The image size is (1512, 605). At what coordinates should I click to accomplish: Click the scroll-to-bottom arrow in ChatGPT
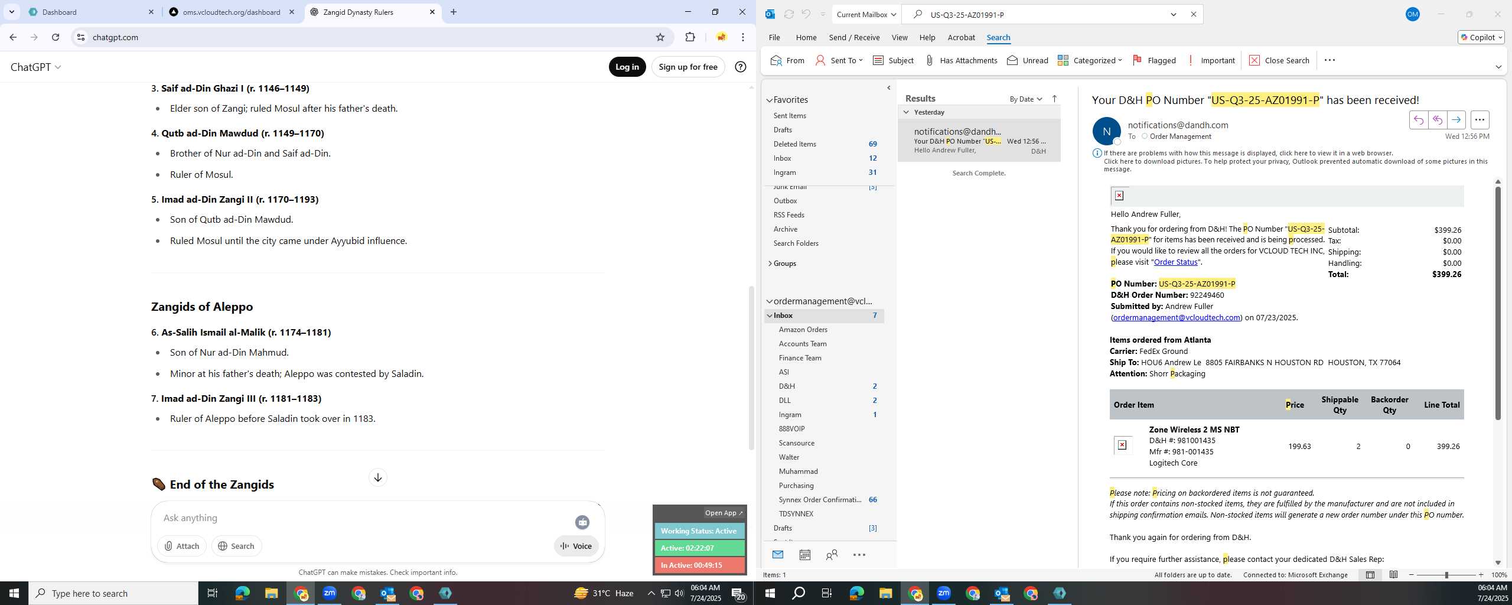[378, 477]
